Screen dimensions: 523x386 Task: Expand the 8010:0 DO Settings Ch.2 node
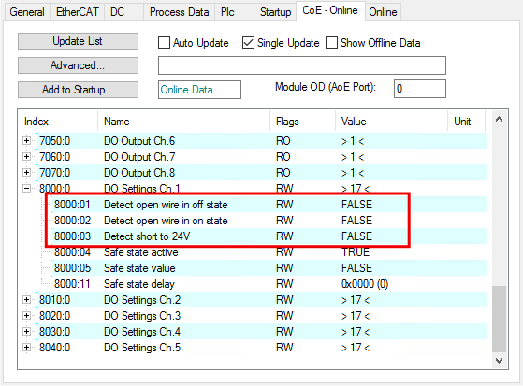click(27, 300)
